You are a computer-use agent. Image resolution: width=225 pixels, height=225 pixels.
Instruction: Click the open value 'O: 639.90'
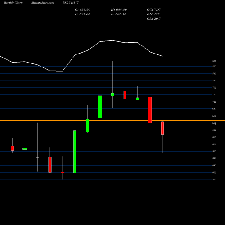click(83, 10)
